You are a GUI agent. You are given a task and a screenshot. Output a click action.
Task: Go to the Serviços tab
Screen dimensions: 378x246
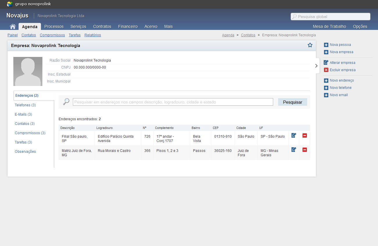78,26
